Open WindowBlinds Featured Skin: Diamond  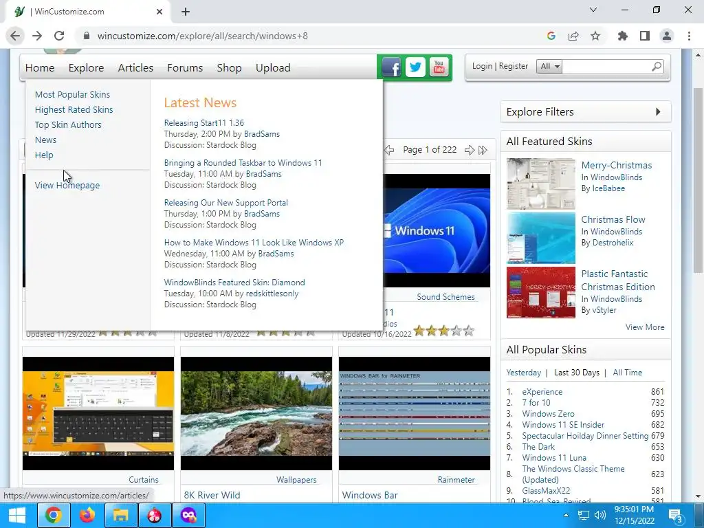pos(234,283)
